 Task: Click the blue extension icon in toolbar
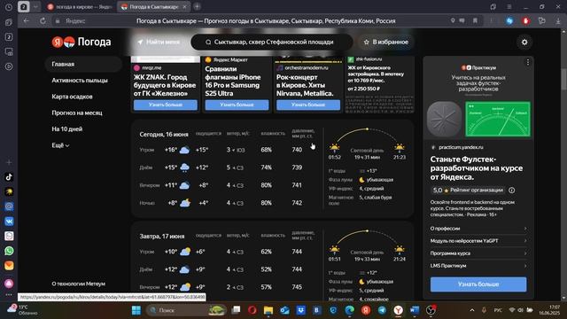tap(509, 21)
